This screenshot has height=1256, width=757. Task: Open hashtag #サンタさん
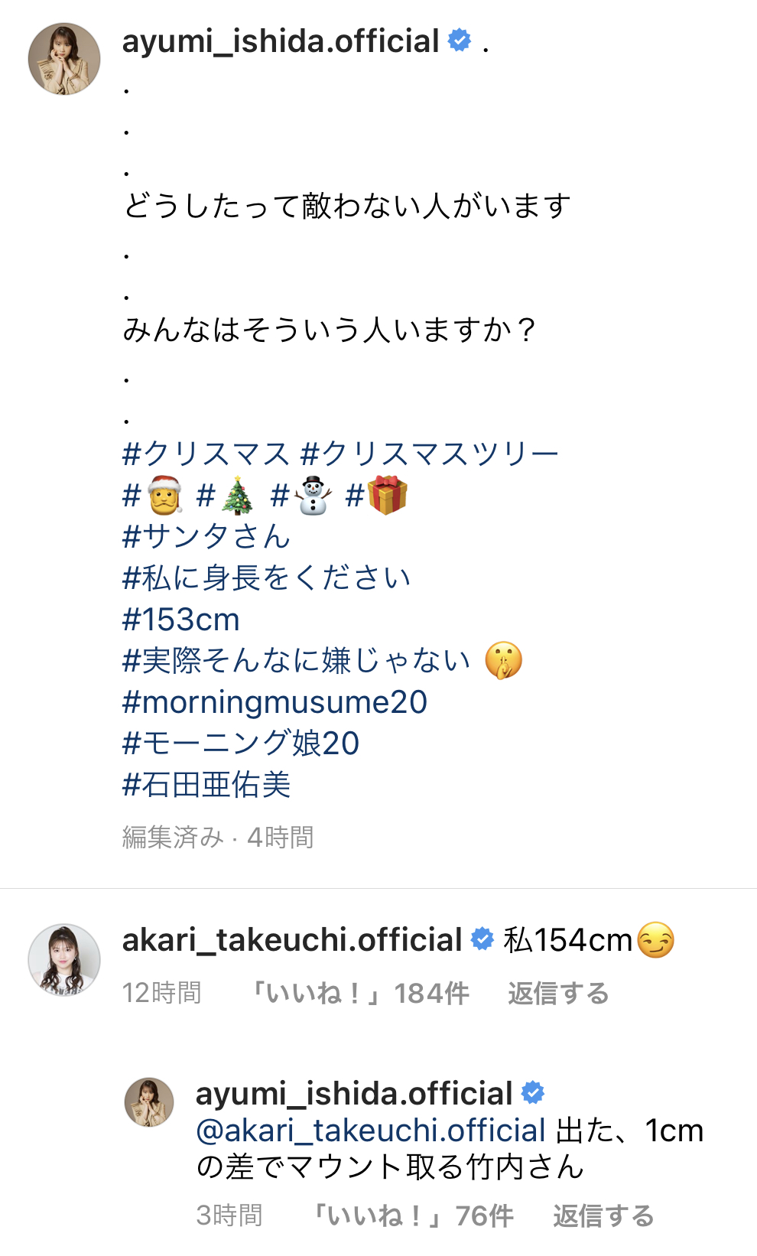206,536
